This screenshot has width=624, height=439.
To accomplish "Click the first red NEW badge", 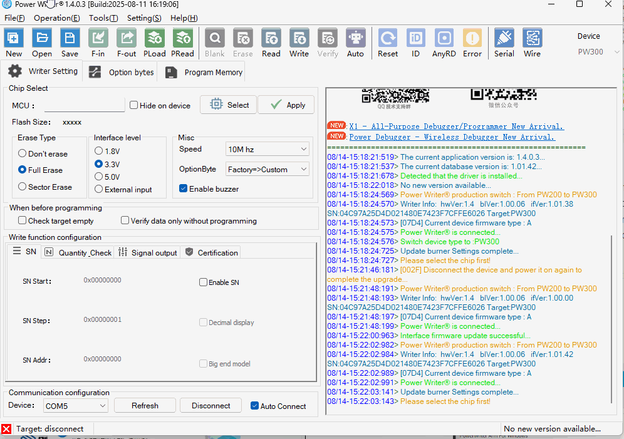I will point(336,126).
